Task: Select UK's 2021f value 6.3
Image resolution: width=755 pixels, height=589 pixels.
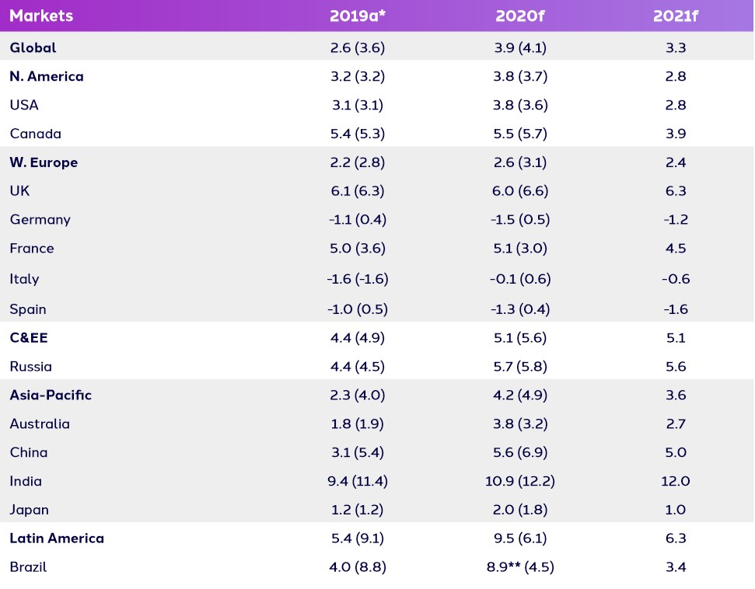Action: [x=676, y=190]
